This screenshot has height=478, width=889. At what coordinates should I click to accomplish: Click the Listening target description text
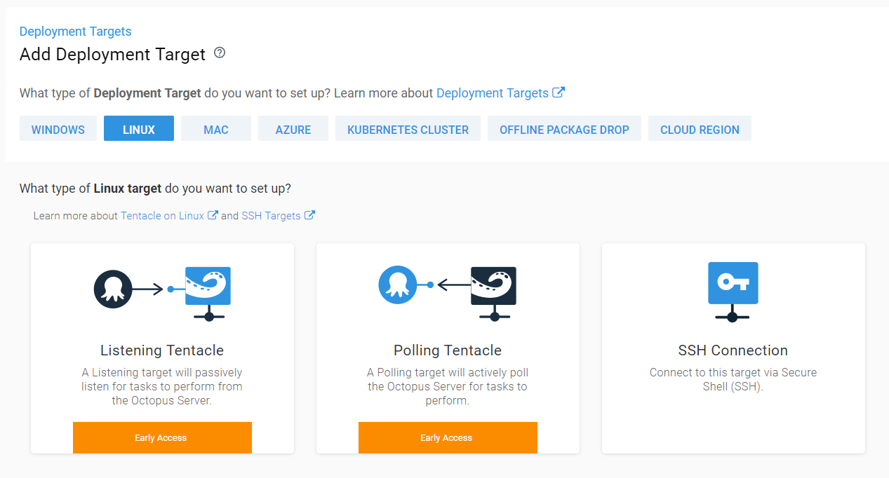162,386
